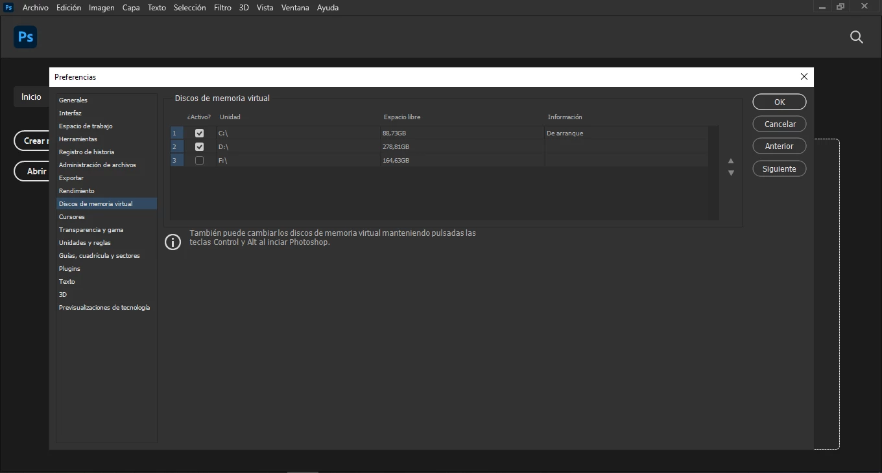Screen dimensions: 882x473
Task: Click the F:\ unit cell
Action: (298, 160)
